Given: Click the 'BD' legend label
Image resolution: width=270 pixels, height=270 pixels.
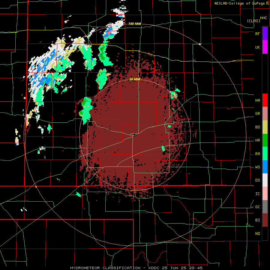Looking at the screenshot, I should (257, 127).
